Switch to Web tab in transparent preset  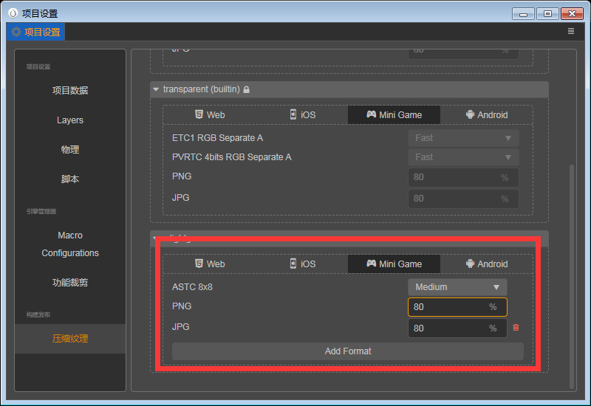[210, 115]
